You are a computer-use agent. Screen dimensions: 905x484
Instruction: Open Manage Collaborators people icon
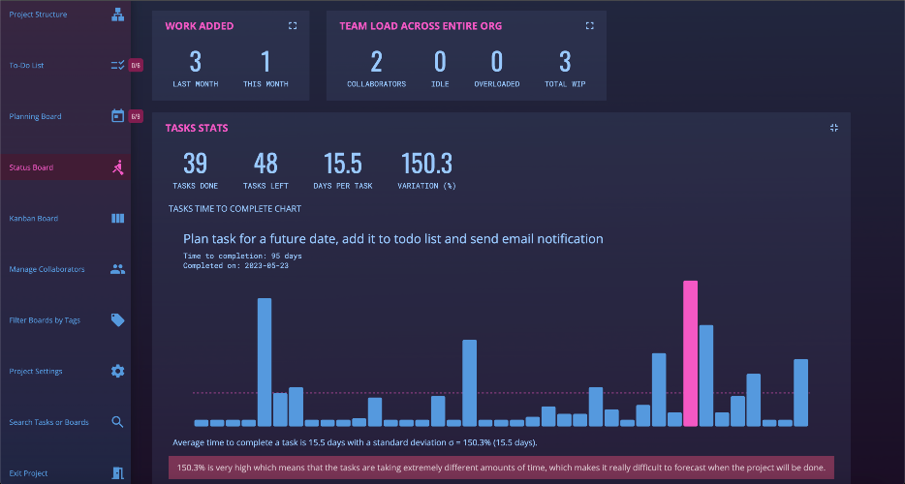pyautogui.click(x=118, y=269)
